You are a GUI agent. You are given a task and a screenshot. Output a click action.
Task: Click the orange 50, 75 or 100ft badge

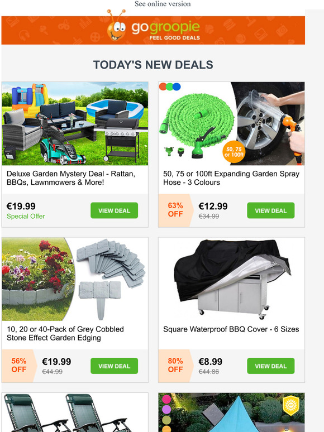coord(234,152)
